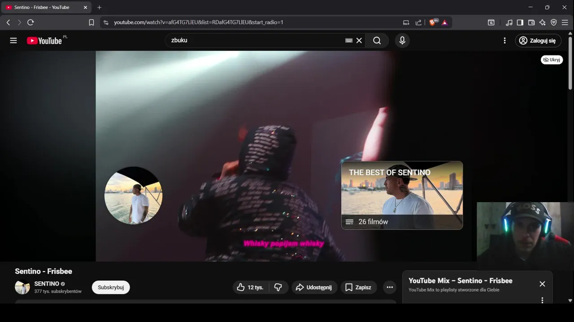This screenshot has width=574, height=322.
Task: Click the Zapisz save button
Action: click(359, 287)
